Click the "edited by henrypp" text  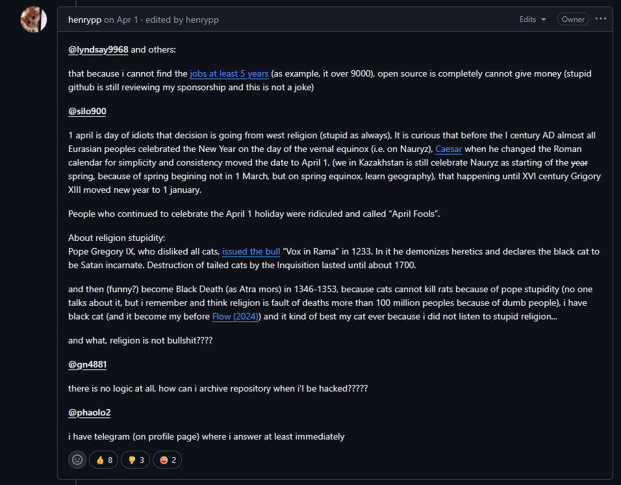tap(182, 19)
